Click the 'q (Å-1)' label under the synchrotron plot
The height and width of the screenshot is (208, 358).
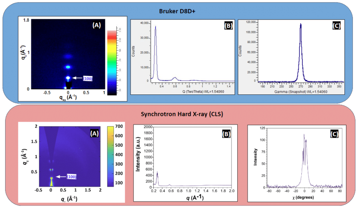(x=195, y=197)
